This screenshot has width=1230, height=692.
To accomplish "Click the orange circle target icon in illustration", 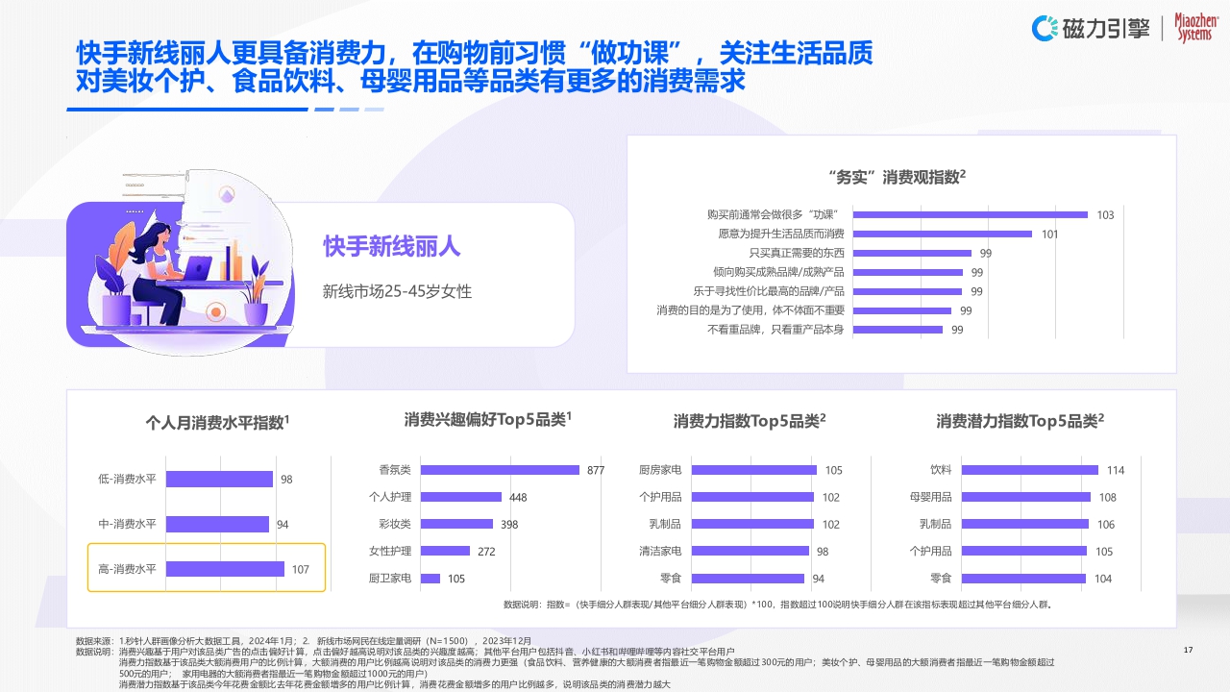I will click(213, 312).
